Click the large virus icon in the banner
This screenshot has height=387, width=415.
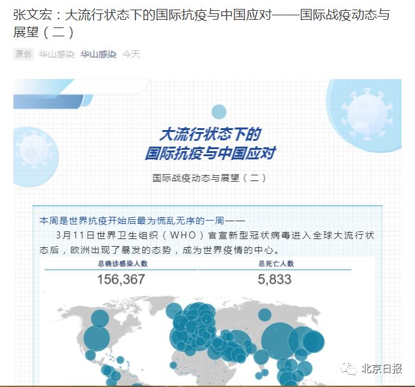[x=367, y=115]
